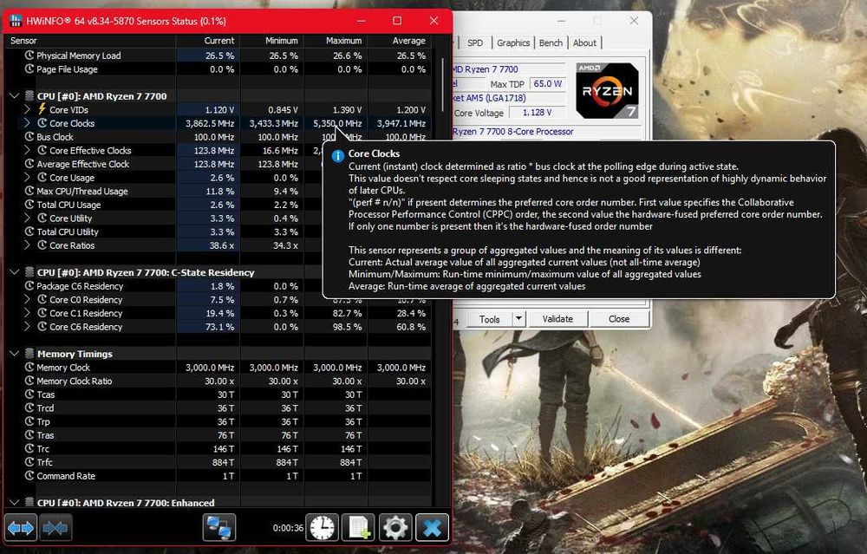Click the Minimum column header

272,41
